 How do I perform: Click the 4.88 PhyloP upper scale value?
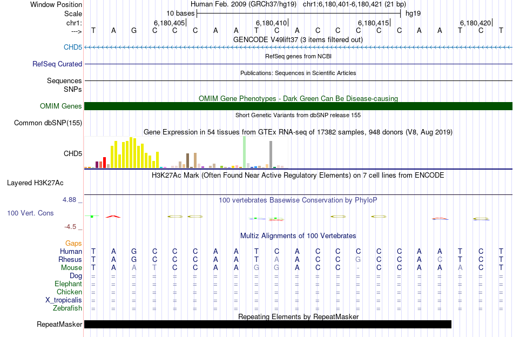[x=69, y=200]
